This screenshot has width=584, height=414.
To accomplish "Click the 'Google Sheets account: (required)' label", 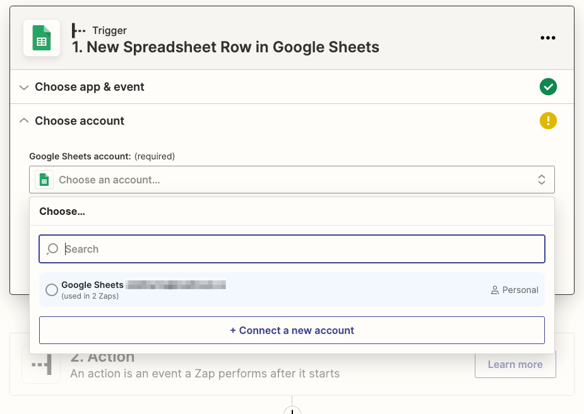I will pyautogui.click(x=102, y=156).
